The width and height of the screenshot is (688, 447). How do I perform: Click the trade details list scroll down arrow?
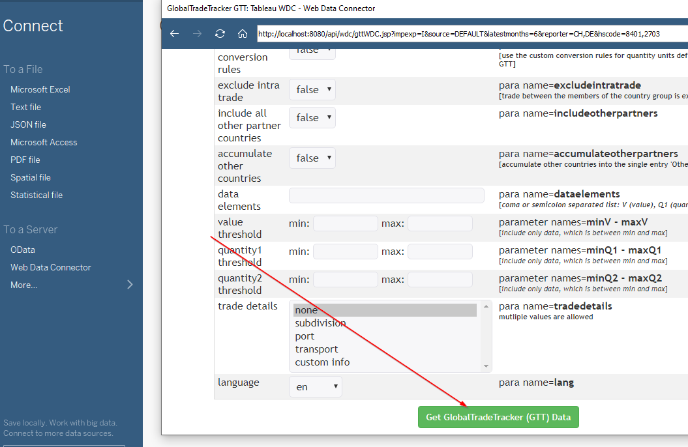point(486,366)
